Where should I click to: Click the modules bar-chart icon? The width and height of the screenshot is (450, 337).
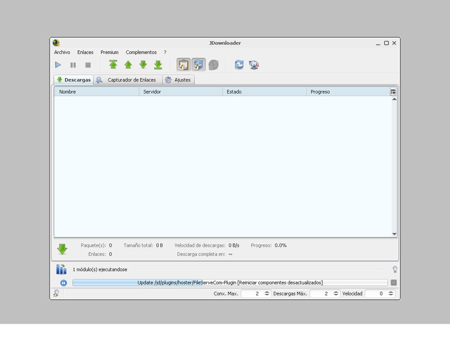(61, 270)
